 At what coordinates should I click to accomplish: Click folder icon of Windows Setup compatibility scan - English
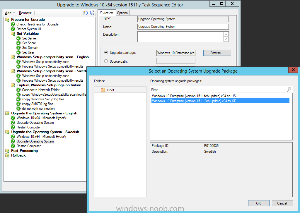[13, 57]
